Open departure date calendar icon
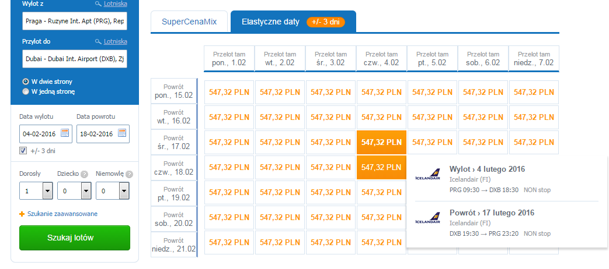Viewport: 609px width, 269px height. click(x=65, y=133)
